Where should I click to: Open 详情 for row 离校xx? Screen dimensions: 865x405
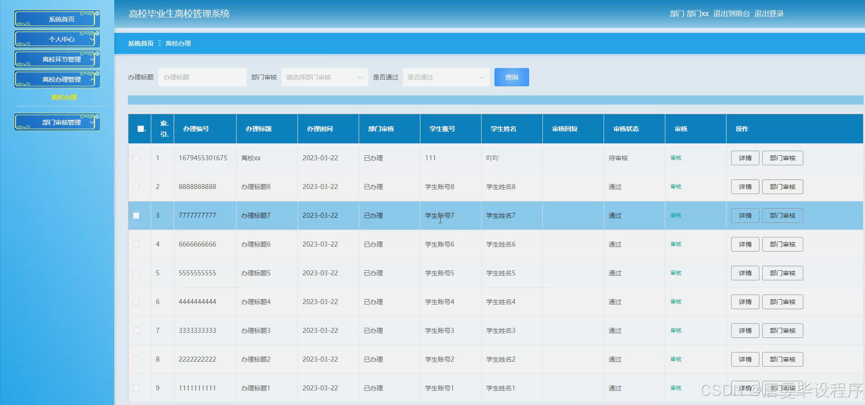745,158
